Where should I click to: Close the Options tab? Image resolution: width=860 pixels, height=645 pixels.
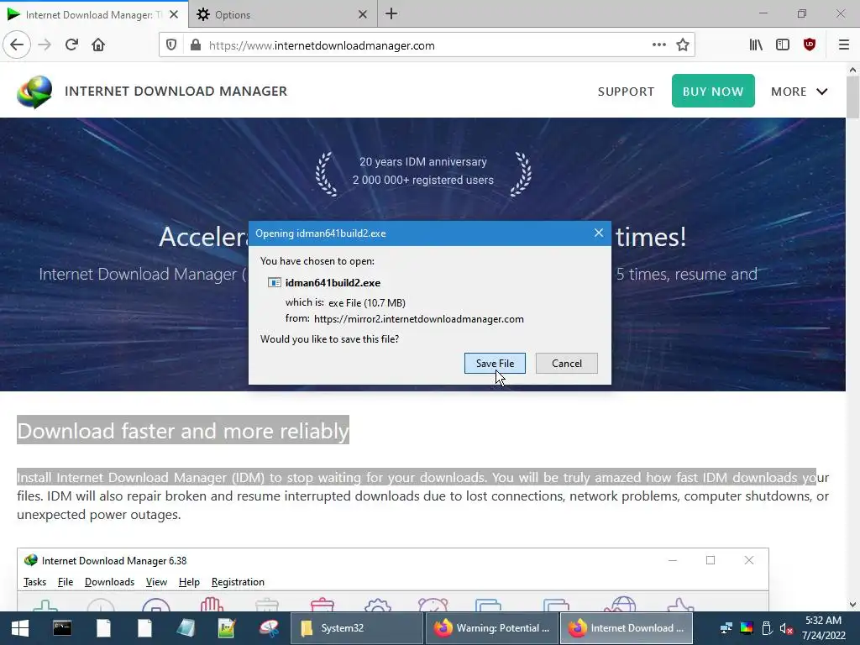pos(363,14)
